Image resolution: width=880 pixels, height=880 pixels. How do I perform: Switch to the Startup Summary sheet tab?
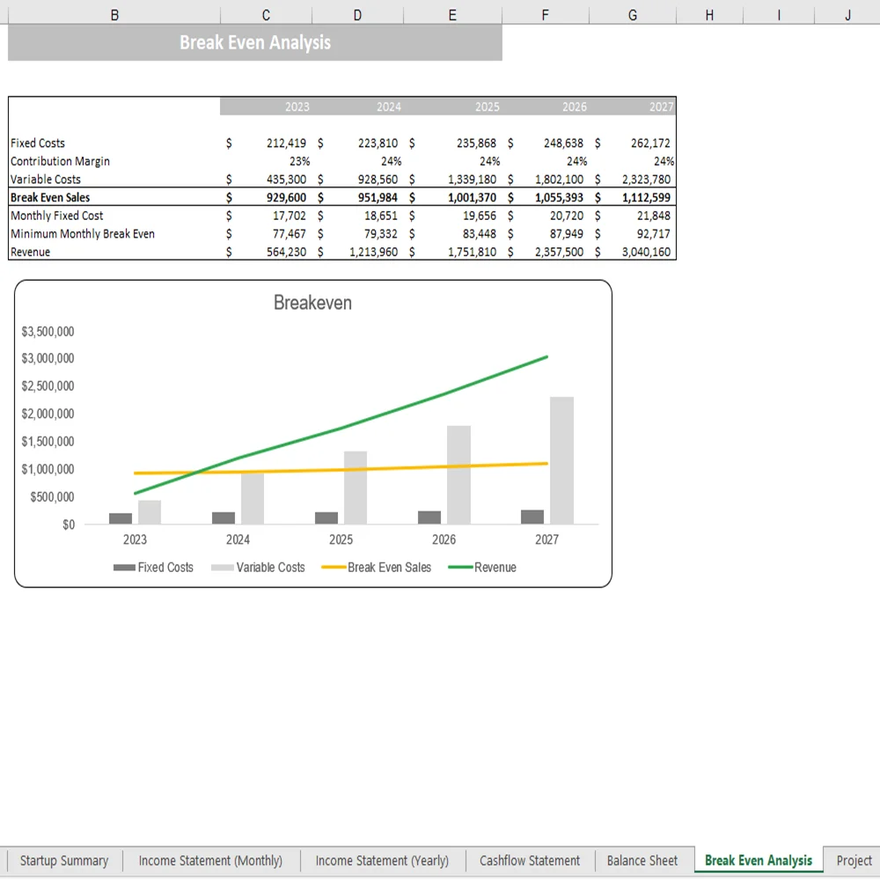(63, 861)
